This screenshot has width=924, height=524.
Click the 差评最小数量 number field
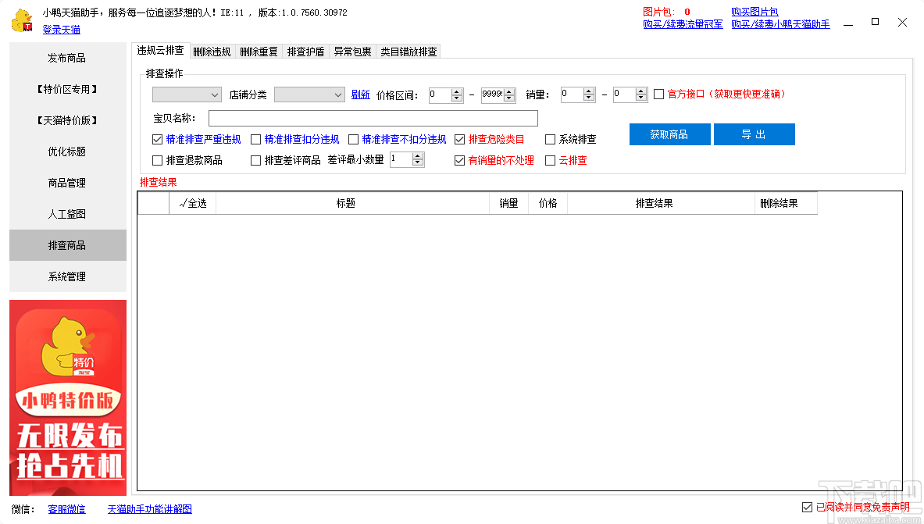[401, 159]
